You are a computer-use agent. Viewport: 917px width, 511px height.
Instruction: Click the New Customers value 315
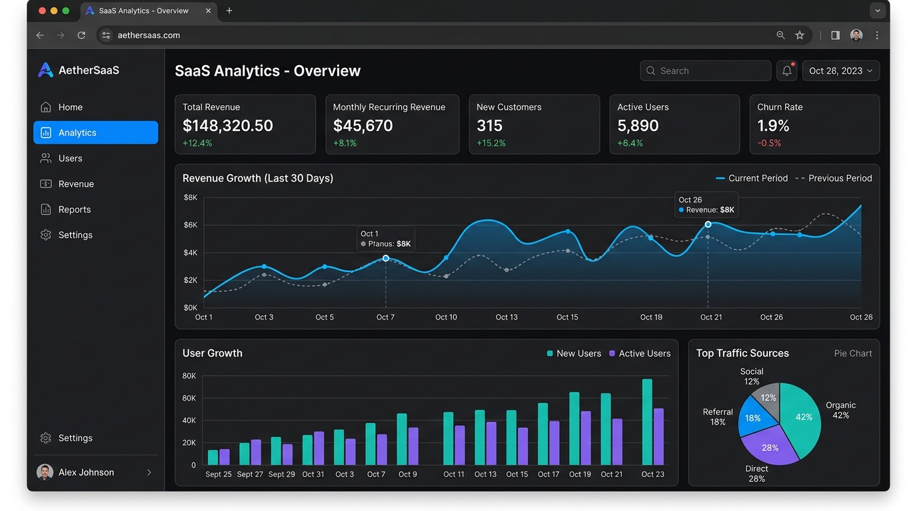pyautogui.click(x=490, y=126)
